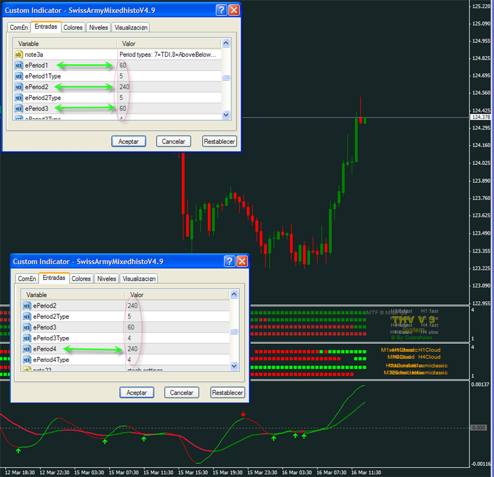The image size is (494, 477).
Task: Open the Niveles tab in lower dialog
Action: click(x=107, y=279)
